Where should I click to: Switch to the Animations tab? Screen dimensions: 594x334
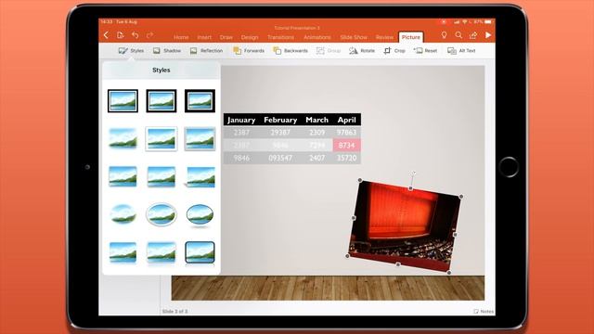pos(317,37)
